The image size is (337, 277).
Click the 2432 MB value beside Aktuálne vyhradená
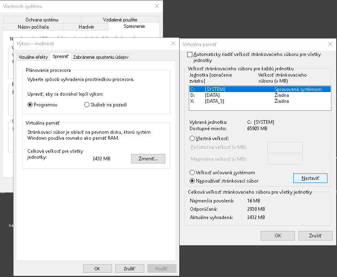tap(256, 217)
